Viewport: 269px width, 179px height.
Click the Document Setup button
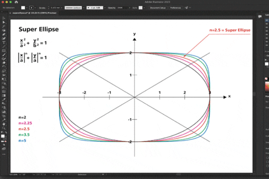(x=158, y=8)
